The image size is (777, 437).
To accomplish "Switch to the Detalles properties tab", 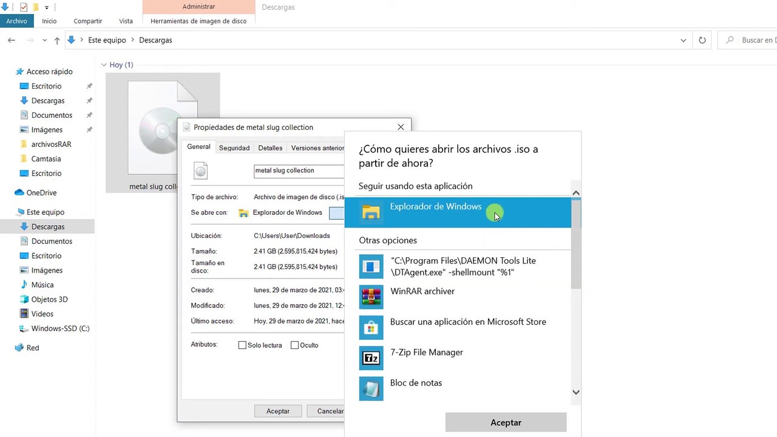I will [270, 148].
